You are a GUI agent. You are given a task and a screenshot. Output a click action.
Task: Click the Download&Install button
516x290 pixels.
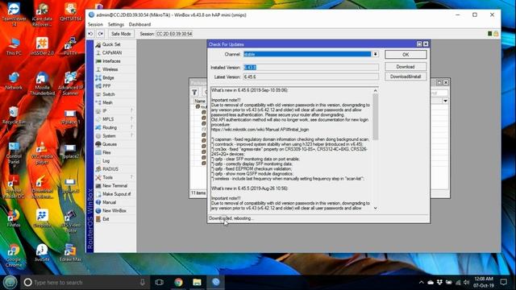tap(406, 77)
